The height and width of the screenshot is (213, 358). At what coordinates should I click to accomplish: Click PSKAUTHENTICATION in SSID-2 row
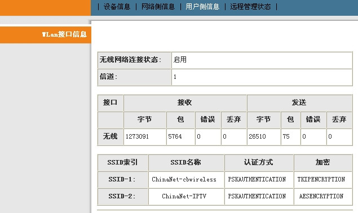click(x=257, y=196)
